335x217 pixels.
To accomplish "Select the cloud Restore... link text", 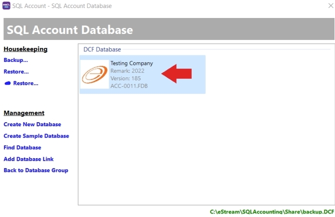I will tap(25, 83).
